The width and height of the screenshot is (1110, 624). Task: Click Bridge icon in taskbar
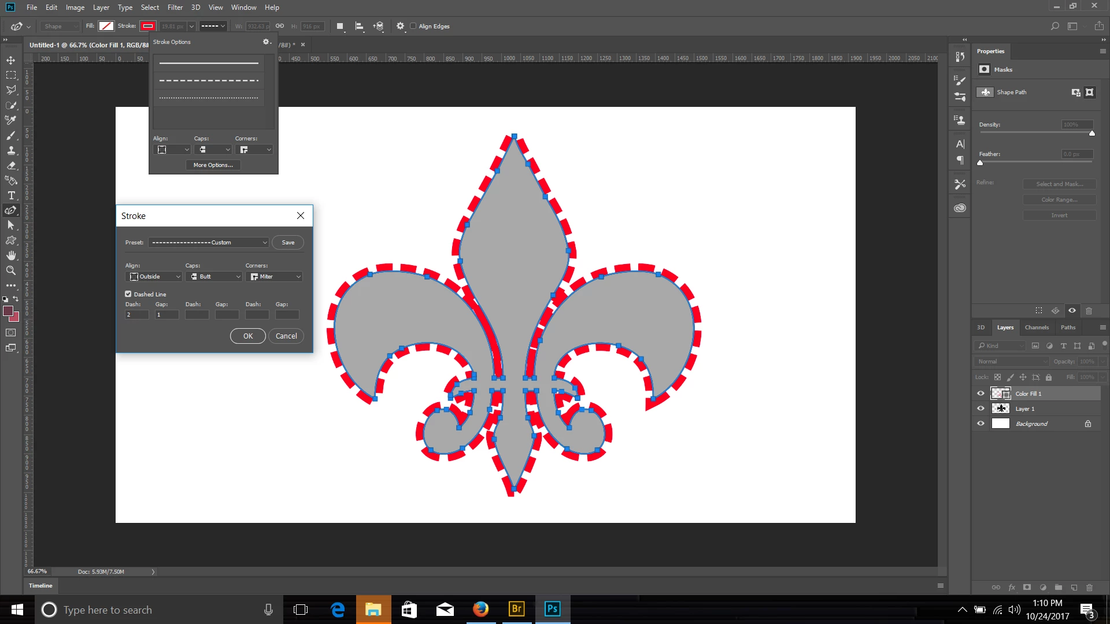tap(516, 609)
